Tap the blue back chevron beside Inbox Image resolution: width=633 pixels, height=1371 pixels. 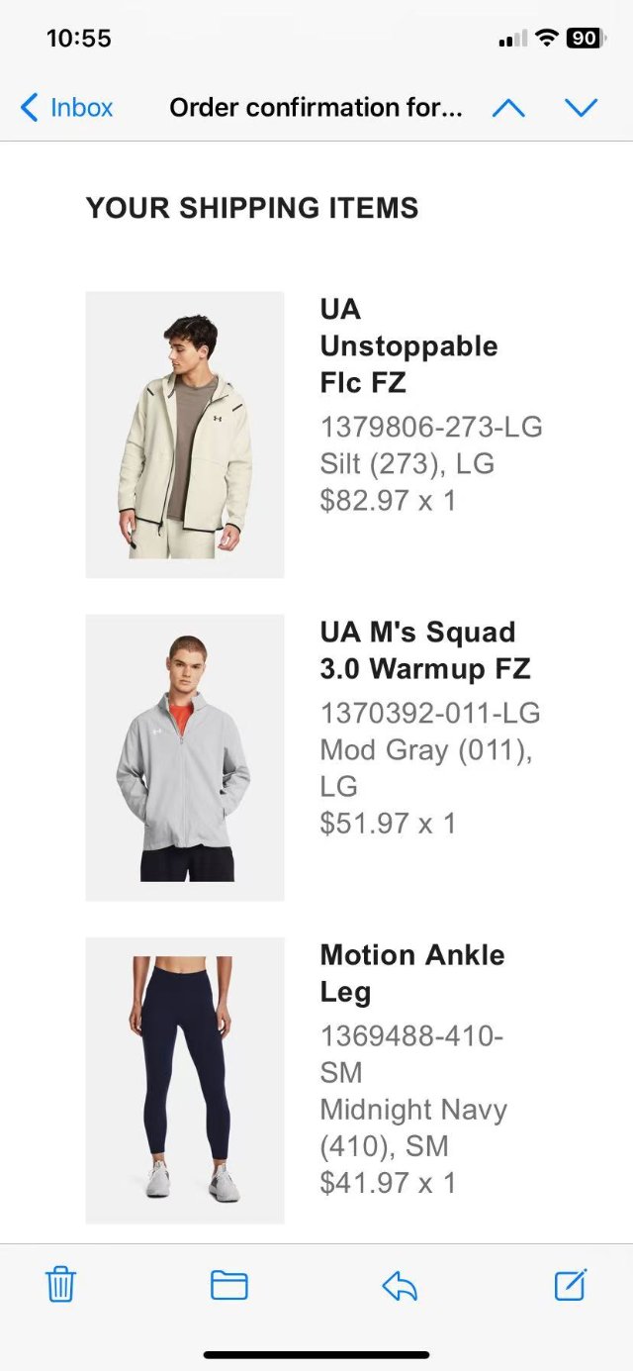pyautogui.click(x=28, y=107)
